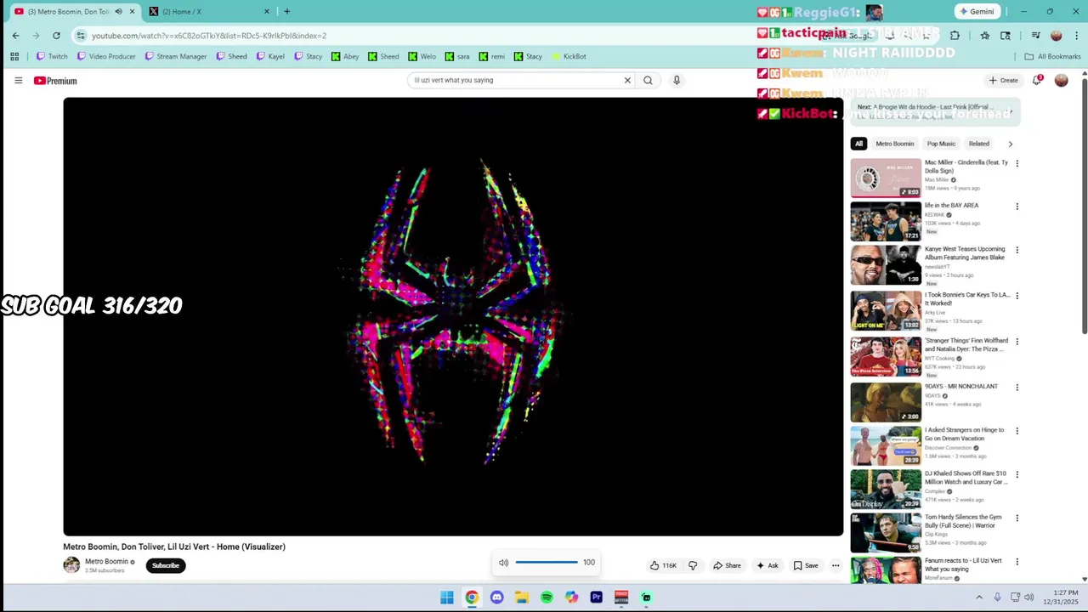The image size is (1088, 612).
Task: Run search with the magnifier button
Action: tap(648, 80)
